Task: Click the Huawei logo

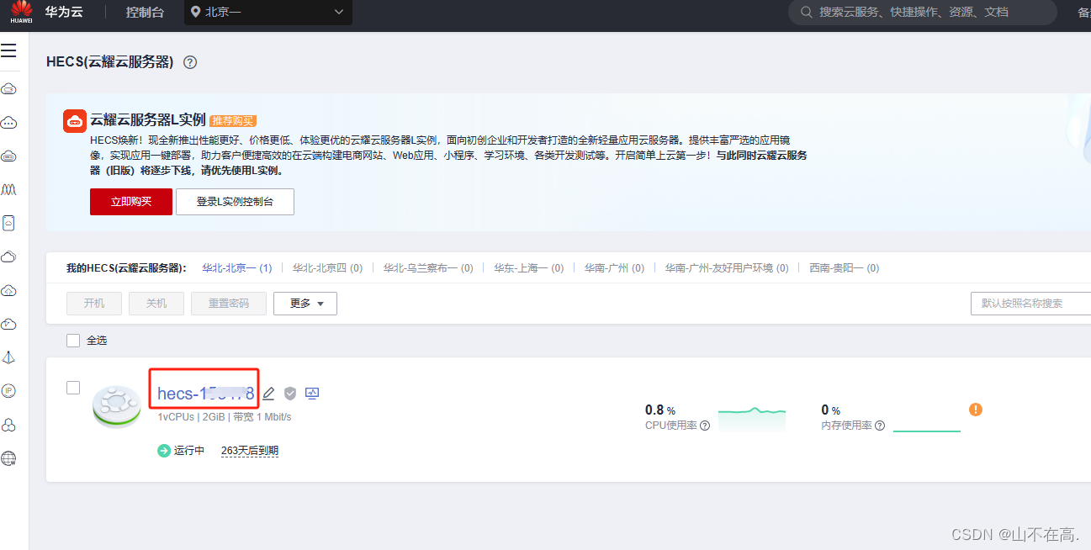Action: tap(21, 12)
